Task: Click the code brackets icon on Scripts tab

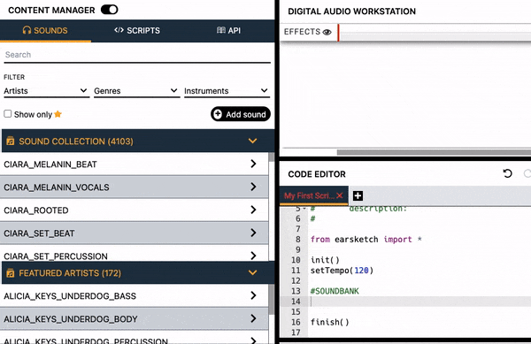Action: pyautogui.click(x=119, y=30)
